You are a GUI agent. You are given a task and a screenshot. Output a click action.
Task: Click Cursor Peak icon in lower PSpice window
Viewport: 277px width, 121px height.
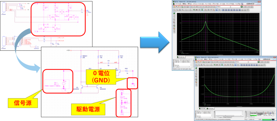(242, 65)
